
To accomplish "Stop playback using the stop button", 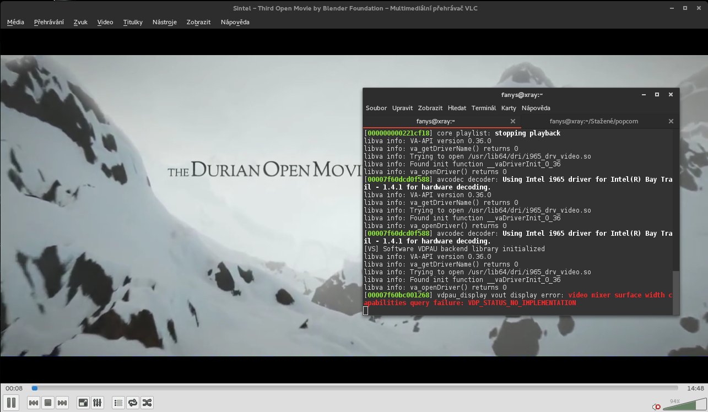I will pos(48,403).
